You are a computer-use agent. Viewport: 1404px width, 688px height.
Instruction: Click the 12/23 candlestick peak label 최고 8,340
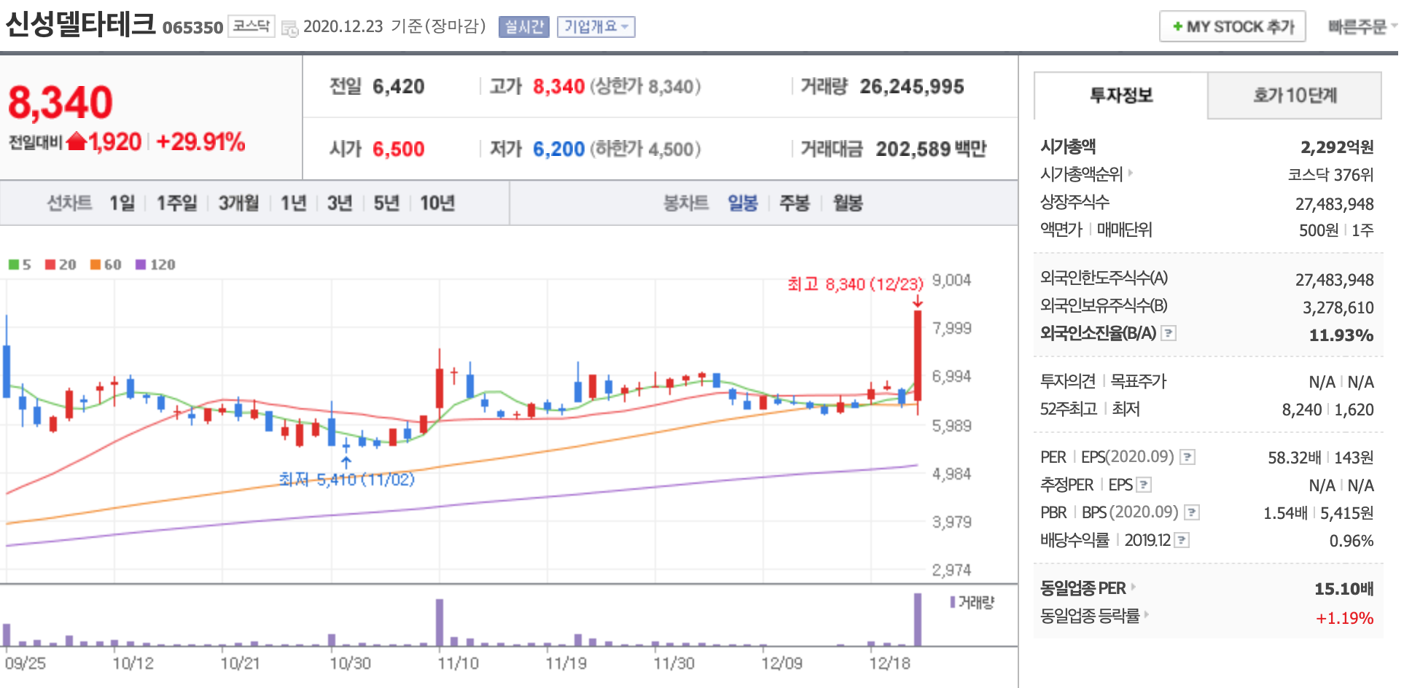click(855, 284)
